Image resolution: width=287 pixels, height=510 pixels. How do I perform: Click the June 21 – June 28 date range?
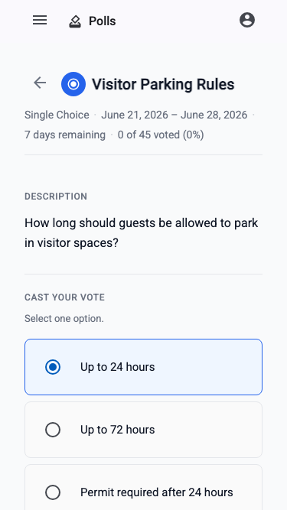click(174, 115)
